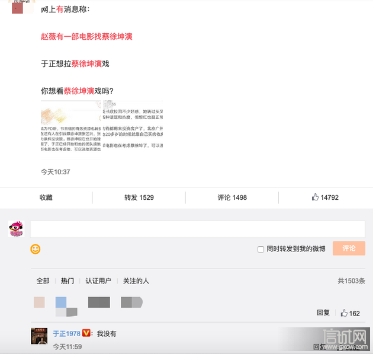Click the 网上有消息称 text

[x=65, y=9]
